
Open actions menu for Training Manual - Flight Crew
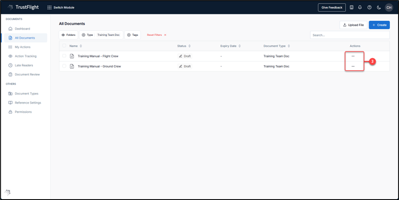point(353,56)
